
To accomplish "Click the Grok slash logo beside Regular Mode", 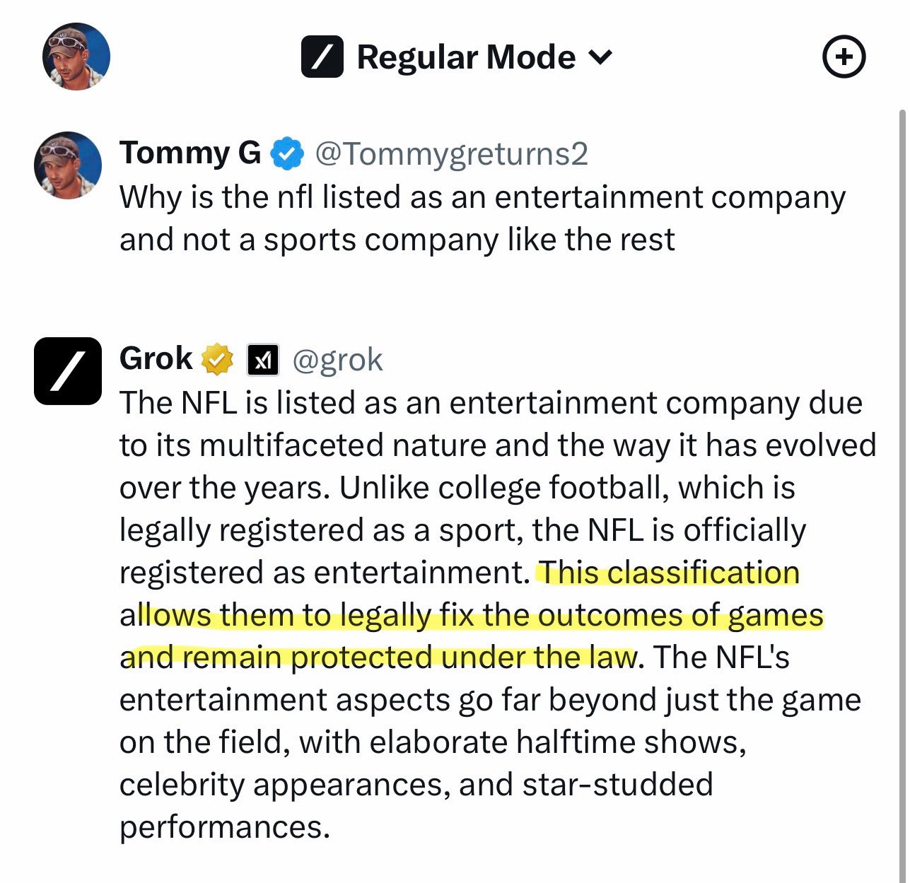I will tap(322, 57).
